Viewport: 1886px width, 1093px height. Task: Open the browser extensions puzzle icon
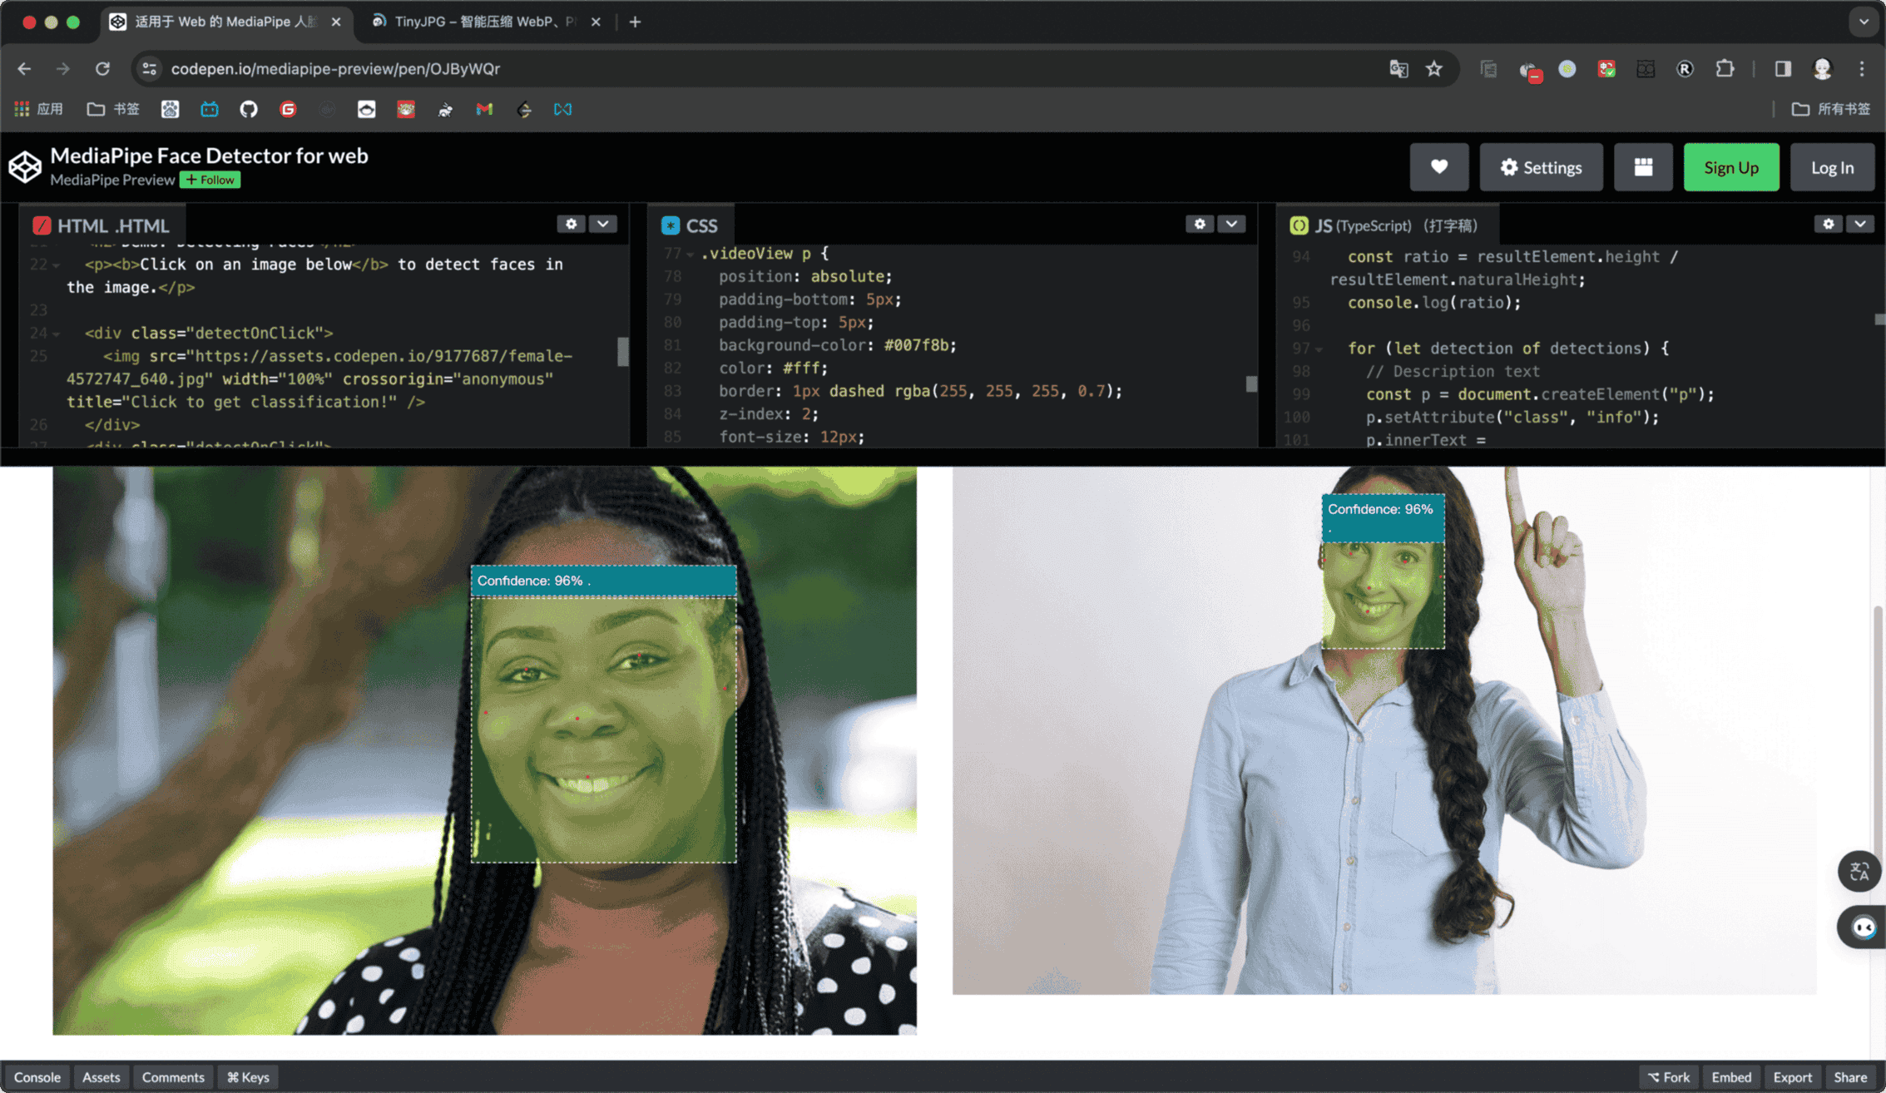click(1725, 69)
